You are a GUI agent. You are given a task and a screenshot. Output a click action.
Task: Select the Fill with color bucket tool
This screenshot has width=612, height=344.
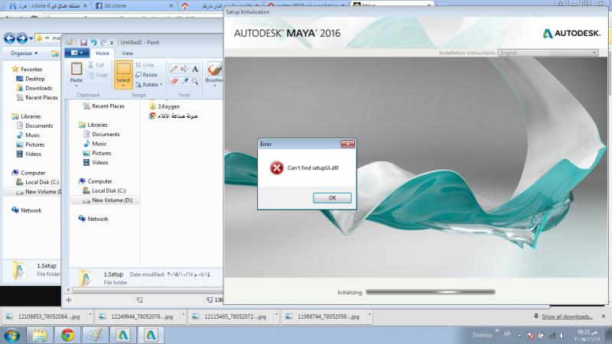coord(184,69)
